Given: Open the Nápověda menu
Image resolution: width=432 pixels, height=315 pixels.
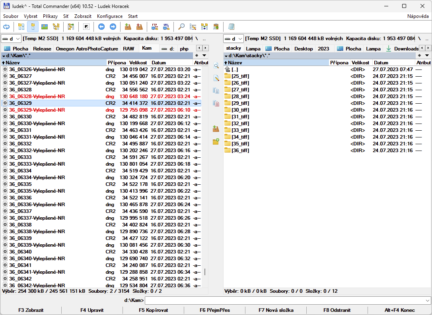Looking at the screenshot, I should tap(418, 16).
